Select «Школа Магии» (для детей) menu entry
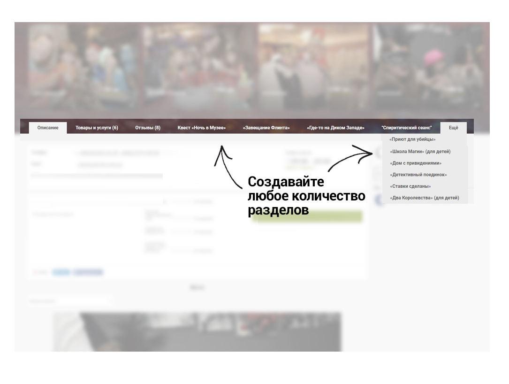Viewport: 509px width, 384px height. click(420, 152)
